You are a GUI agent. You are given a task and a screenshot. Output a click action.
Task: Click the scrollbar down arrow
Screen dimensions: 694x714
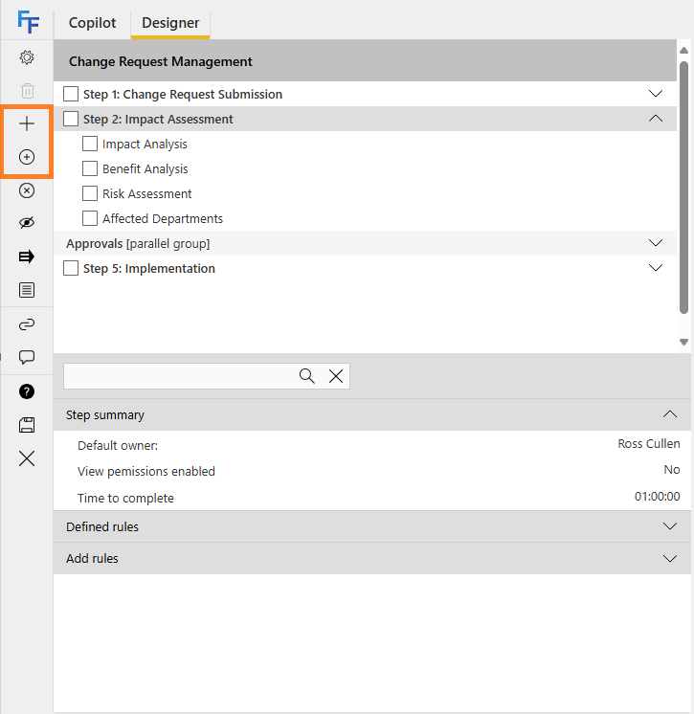pos(683,342)
